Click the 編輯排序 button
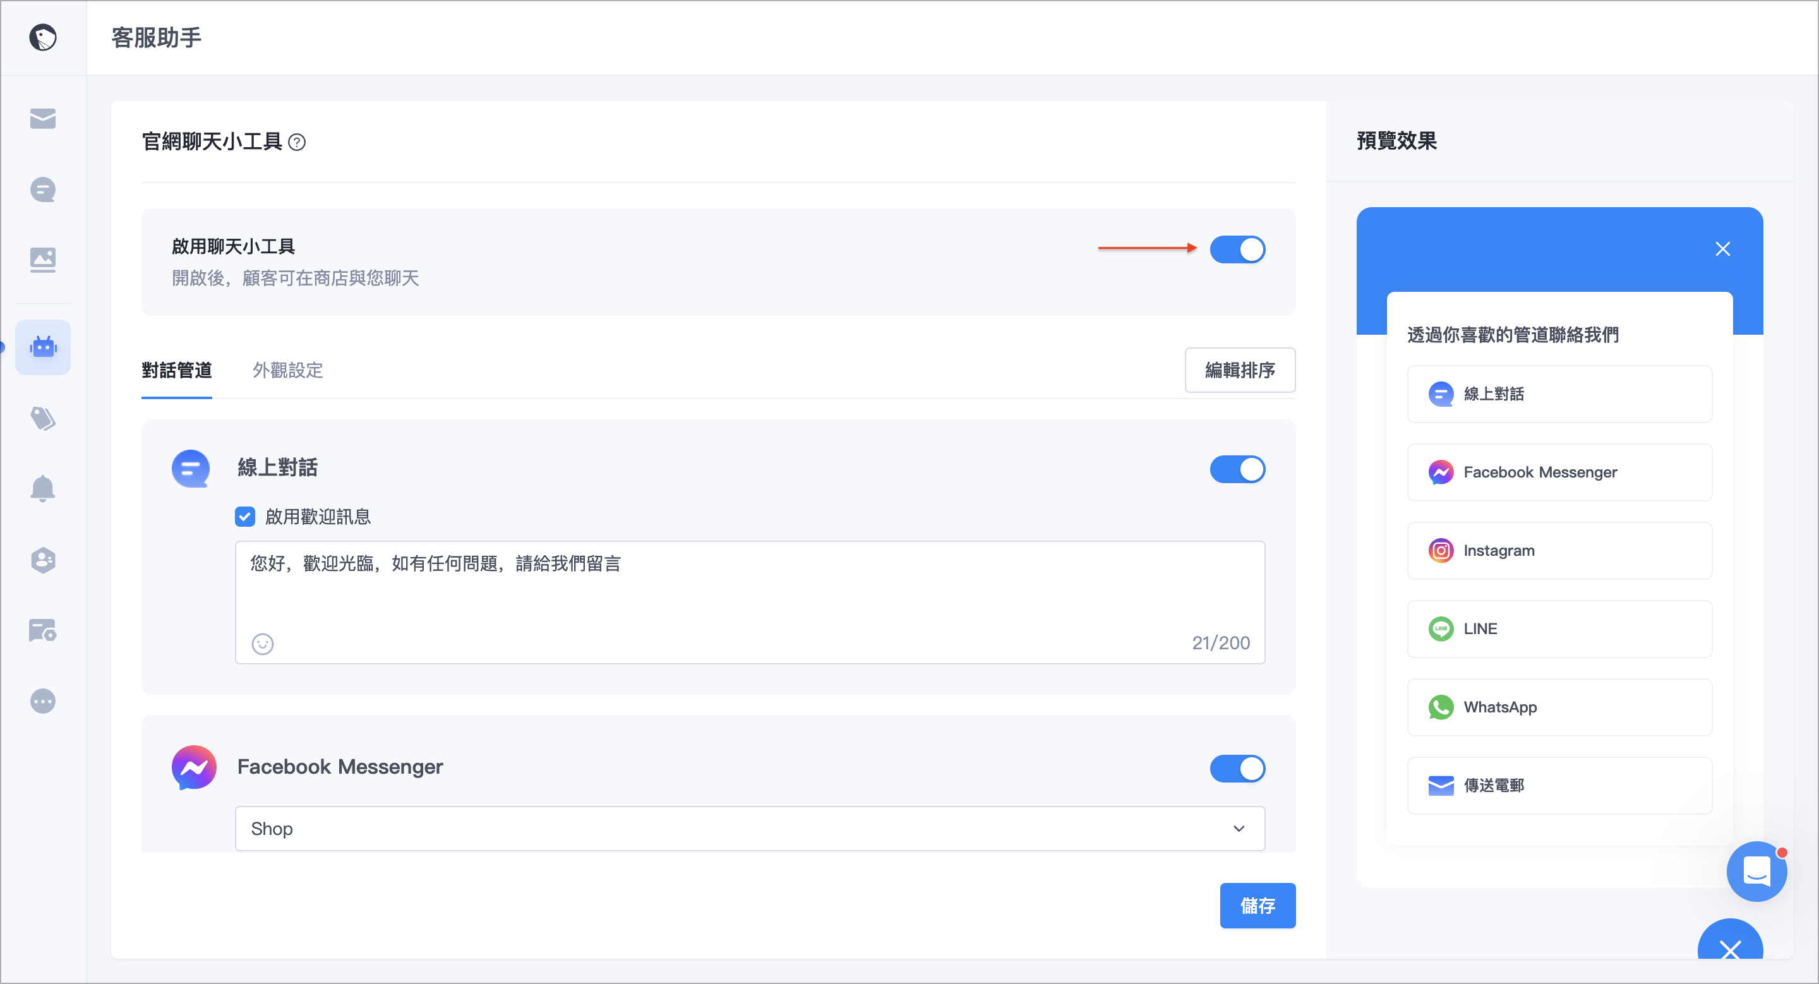1819x984 pixels. 1240,370
